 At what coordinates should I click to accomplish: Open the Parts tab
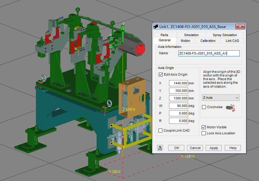click(165, 35)
